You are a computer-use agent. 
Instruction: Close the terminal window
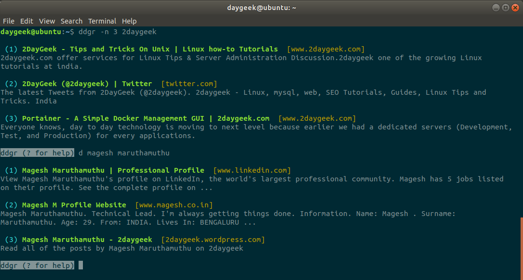(515, 8)
